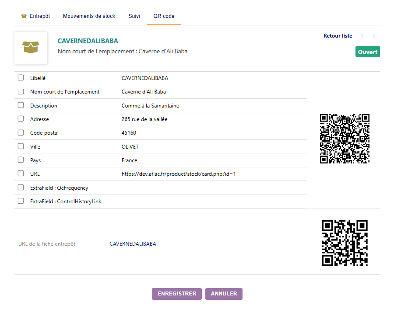Image resolution: width=394 pixels, height=309 pixels.
Task: Select the QR code tab
Action: pyautogui.click(x=163, y=16)
